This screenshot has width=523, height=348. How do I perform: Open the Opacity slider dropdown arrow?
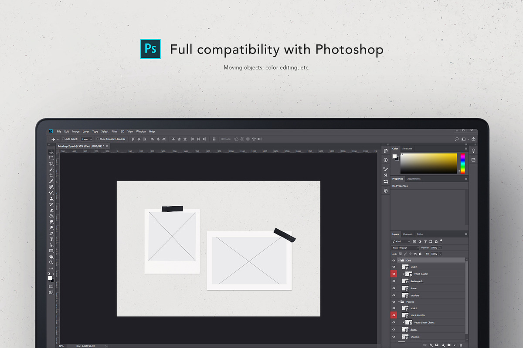pos(440,248)
